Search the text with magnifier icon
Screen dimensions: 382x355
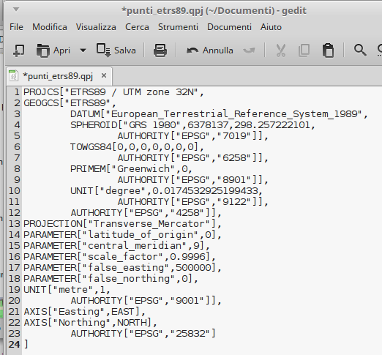point(360,51)
